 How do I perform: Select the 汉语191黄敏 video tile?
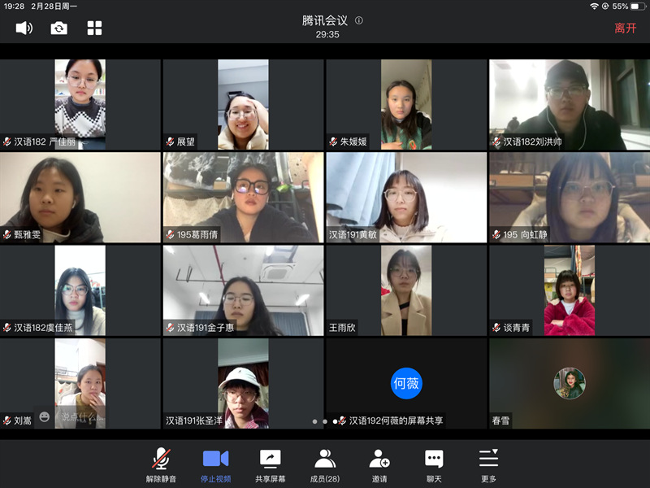tap(406, 198)
